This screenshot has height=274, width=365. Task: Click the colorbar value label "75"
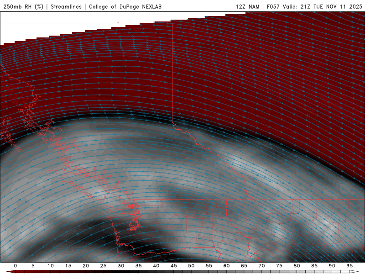click(279, 266)
